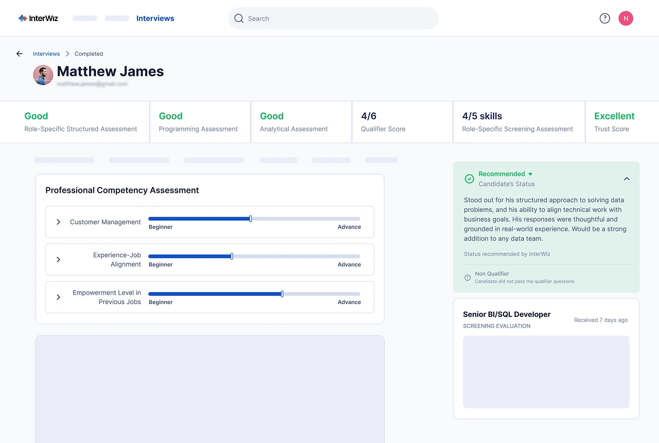Screen dimensions: 659x443
Task: Select the Trust Score tab
Action: click(x=614, y=122)
